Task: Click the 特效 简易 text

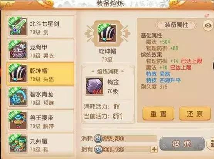Action: 158,74
